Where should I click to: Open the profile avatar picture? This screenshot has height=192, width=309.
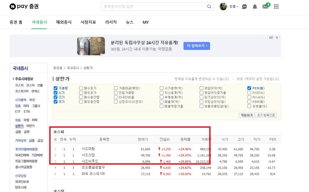(x=223, y=7)
